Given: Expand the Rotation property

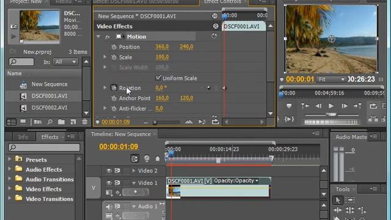Looking at the screenshot, I should pos(105,88).
